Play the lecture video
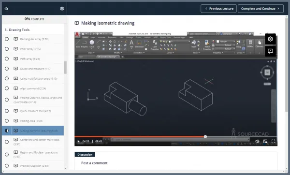 (x=78, y=141)
